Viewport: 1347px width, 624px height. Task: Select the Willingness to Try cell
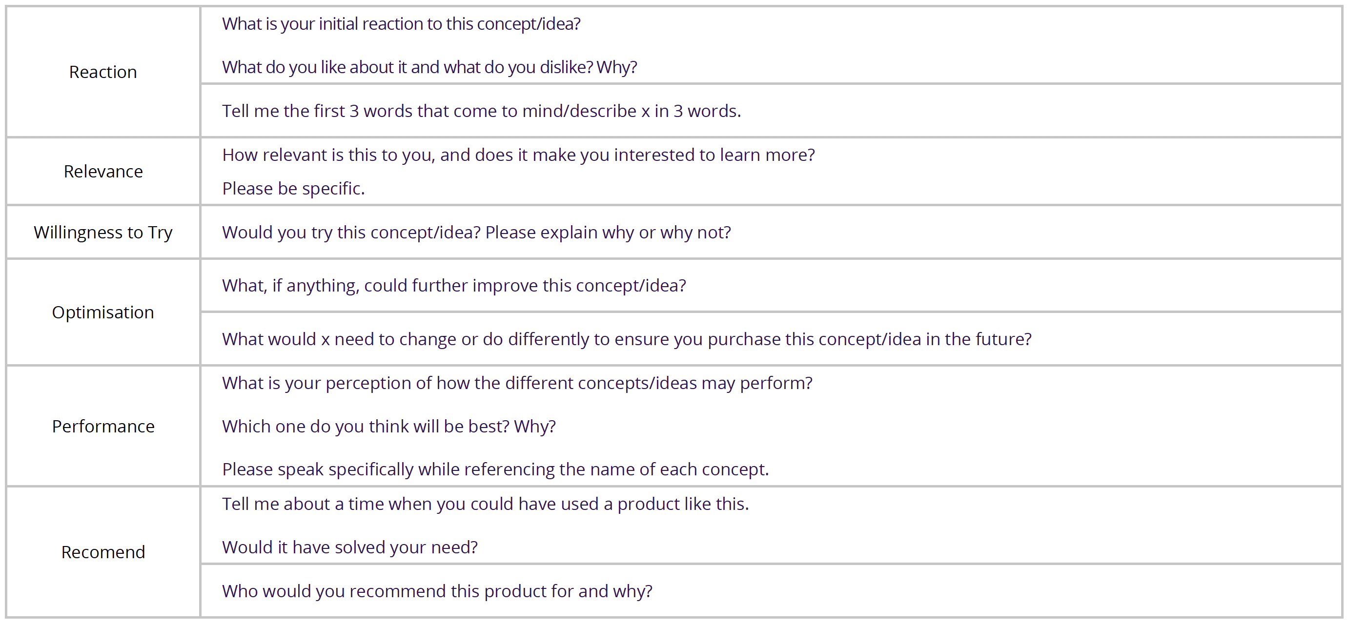[103, 232]
